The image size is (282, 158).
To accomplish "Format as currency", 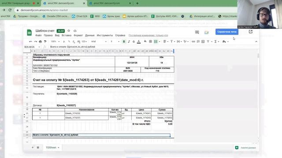I will pos(64,42).
